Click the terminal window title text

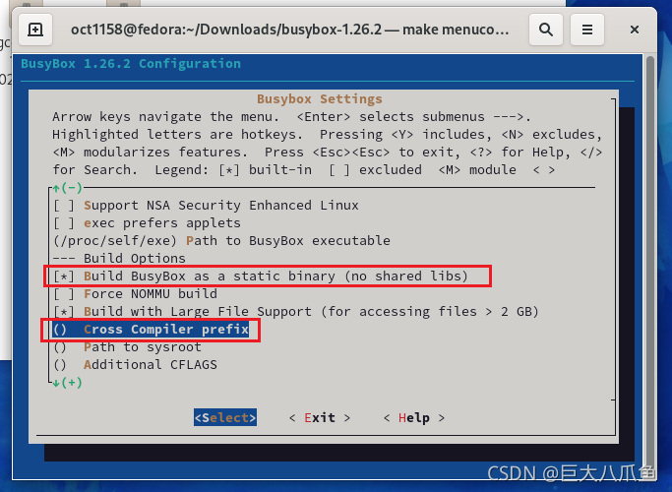(x=289, y=30)
